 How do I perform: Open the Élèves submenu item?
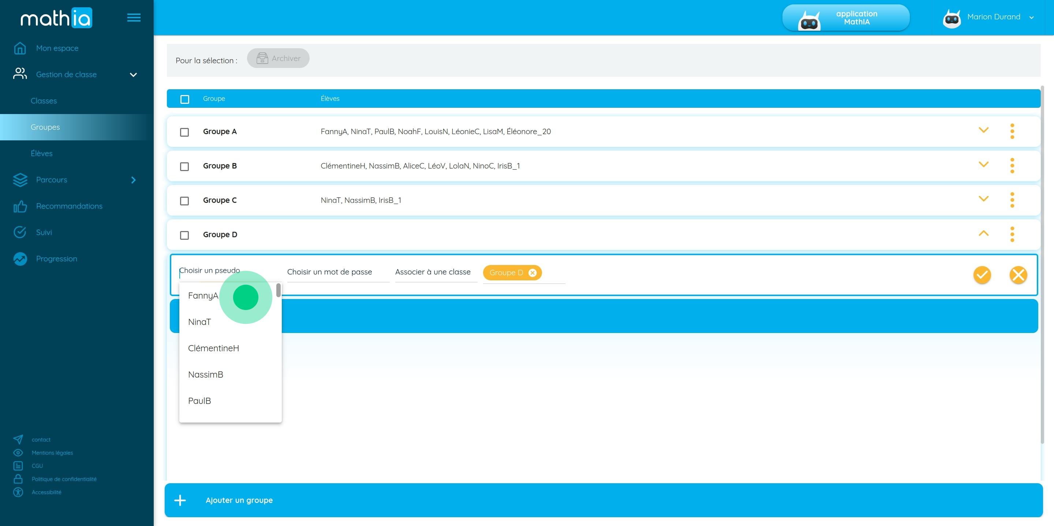pyautogui.click(x=42, y=153)
